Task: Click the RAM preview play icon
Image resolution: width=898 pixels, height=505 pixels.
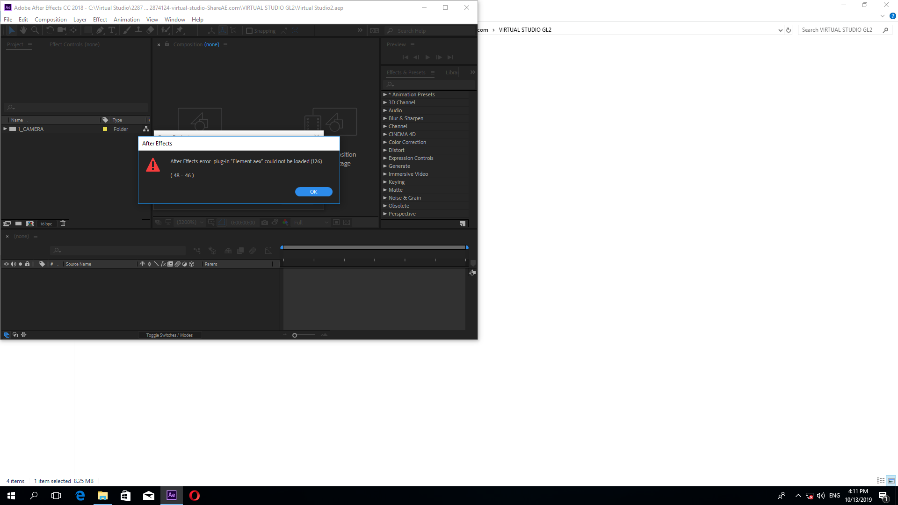Action: [427, 57]
